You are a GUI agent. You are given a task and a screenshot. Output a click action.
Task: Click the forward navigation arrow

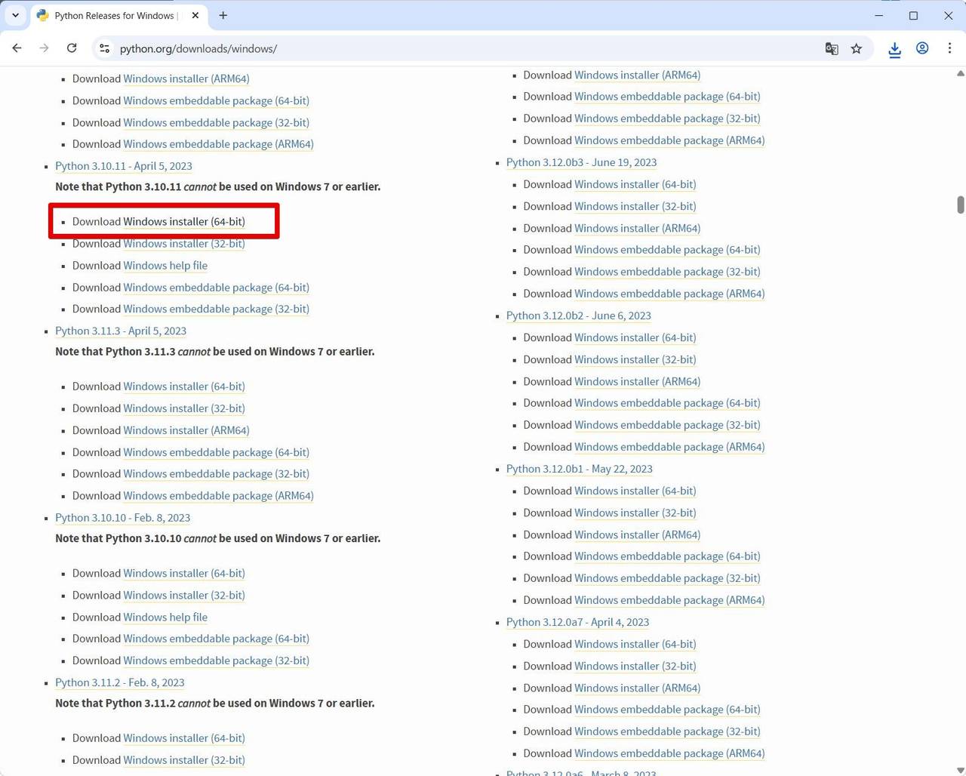[x=44, y=48]
